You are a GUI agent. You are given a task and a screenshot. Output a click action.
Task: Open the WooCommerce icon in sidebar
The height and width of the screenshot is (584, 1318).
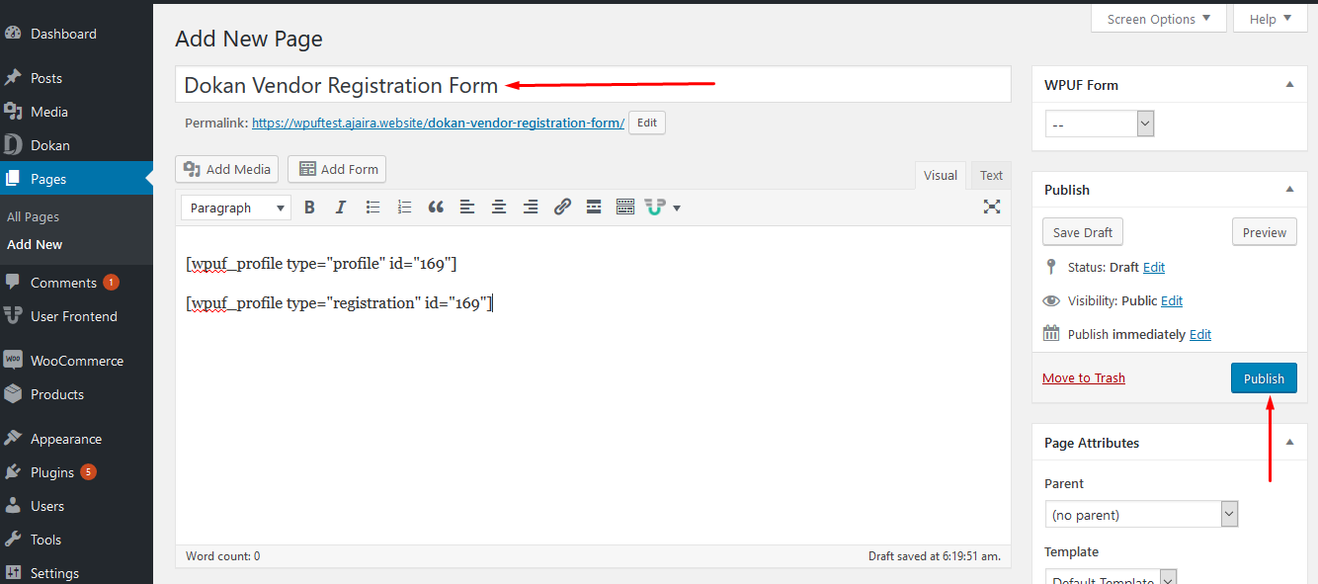click(x=13, y=361)
